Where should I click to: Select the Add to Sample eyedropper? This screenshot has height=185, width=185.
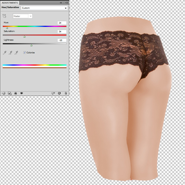(10, 53)
